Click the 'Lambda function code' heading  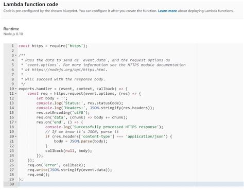31,4
